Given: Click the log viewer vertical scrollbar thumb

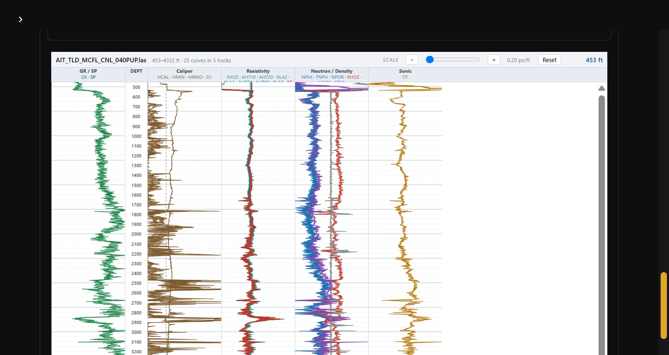Looking at the screenshot, I should (x=602, y=225).
